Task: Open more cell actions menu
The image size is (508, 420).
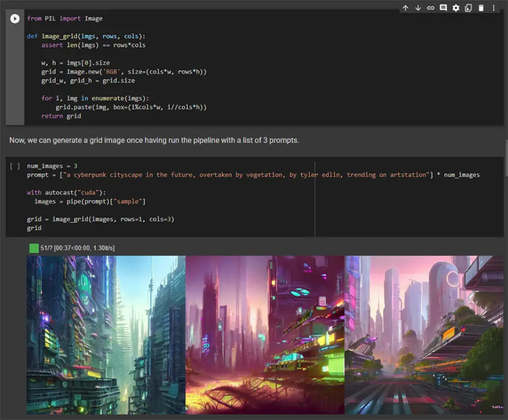Action: click(494, 8)
